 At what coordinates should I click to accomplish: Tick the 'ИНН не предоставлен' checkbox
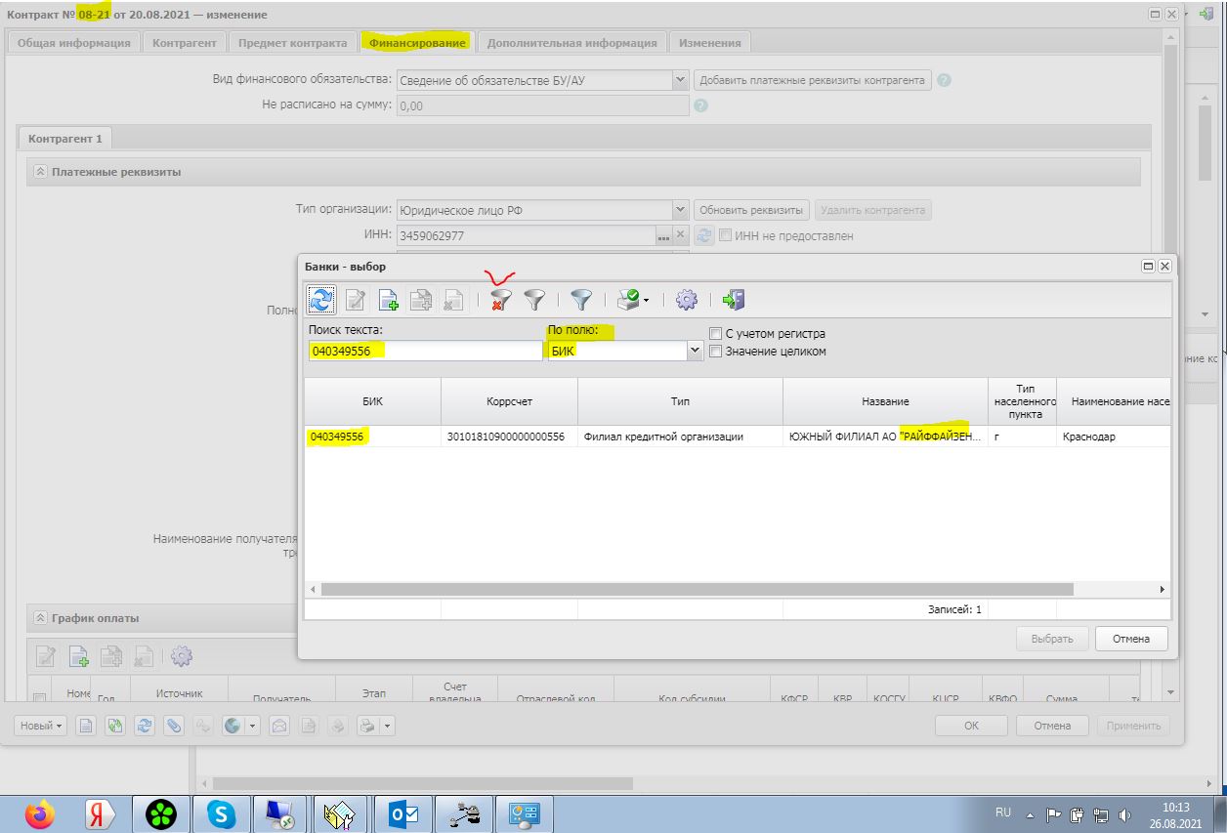(x=725, y=235)
